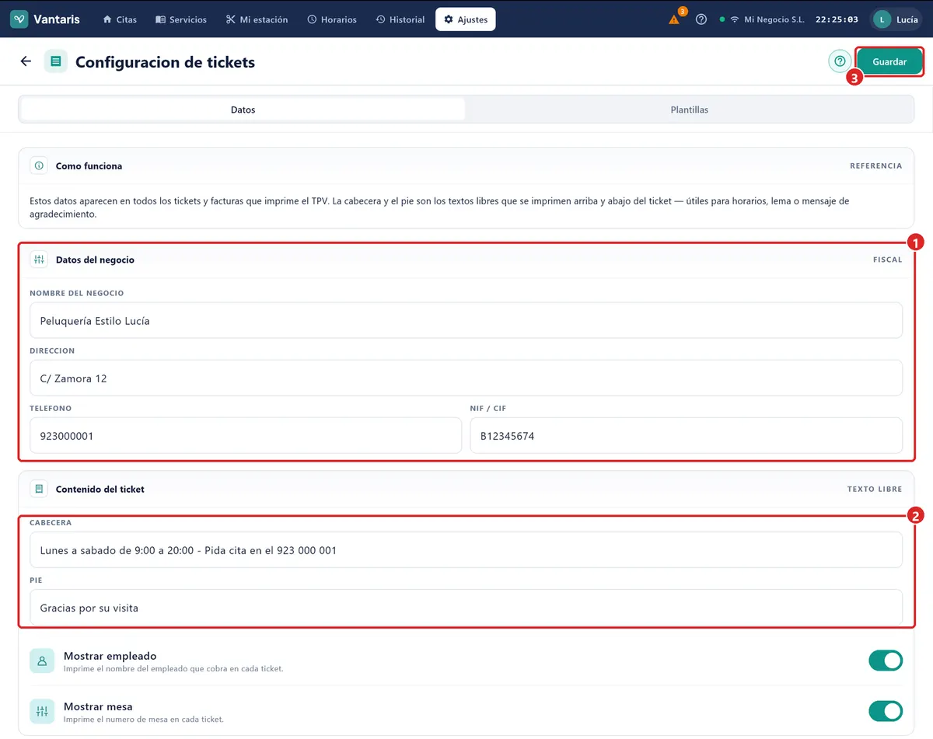
Task: Click the FISCAL label
Action: [888, 260]
